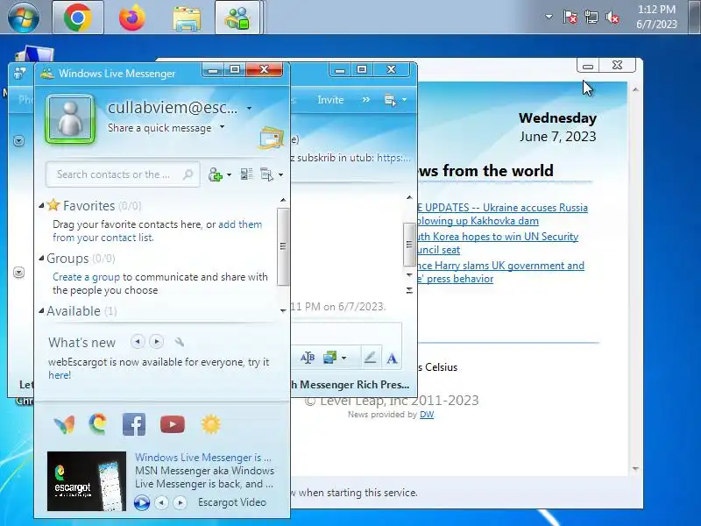Viewport: 701px width, 526px height.
Task: Launch Firefox from the taskbar
Action: (132, 18)
